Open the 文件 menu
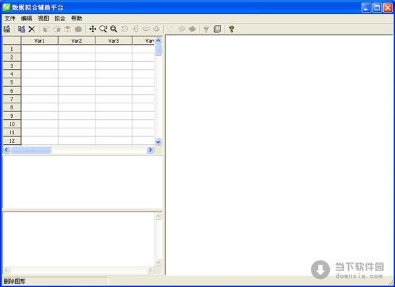Viewport: 395px width, 287px height. pos(10,18)
